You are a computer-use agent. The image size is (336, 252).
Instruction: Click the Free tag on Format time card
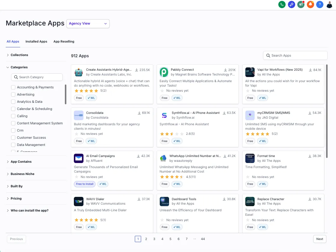pos(250,184)
